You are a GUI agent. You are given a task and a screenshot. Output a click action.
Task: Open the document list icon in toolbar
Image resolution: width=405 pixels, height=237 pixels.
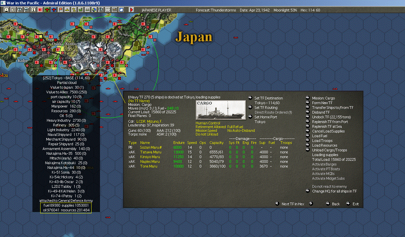coord(13,10)
